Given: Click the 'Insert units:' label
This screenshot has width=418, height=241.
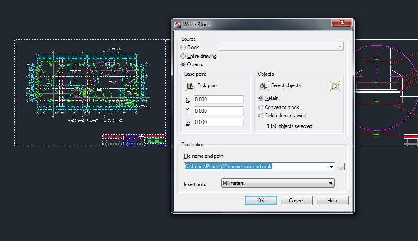Looking at the screenshot, I should click(196, 184).
